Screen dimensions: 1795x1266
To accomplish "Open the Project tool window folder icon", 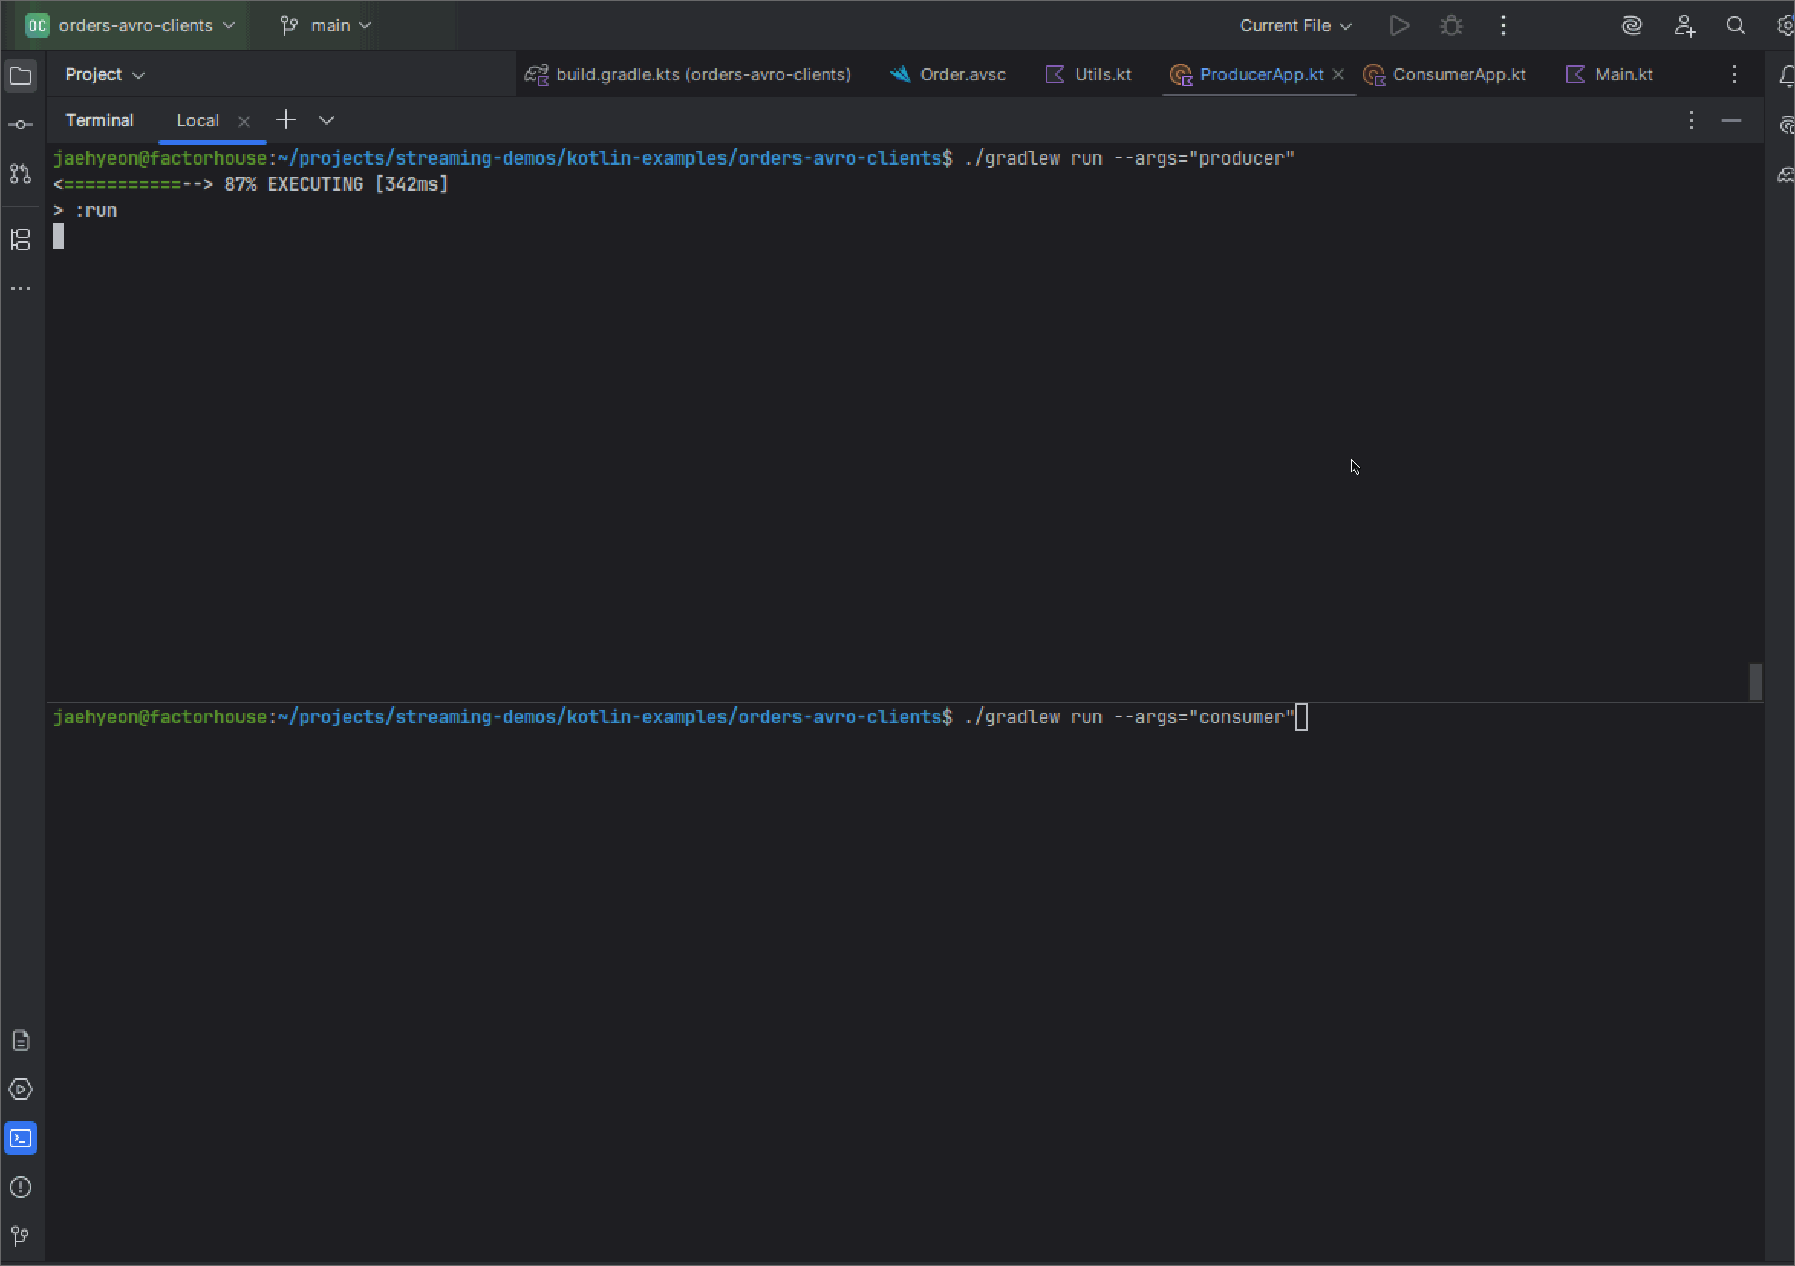I will pos(21,76).
